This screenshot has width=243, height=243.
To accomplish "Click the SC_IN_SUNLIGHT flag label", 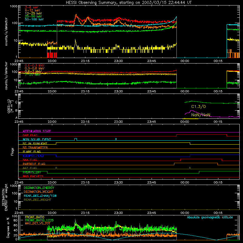I will pyautogui.click(x=35, y=143).
